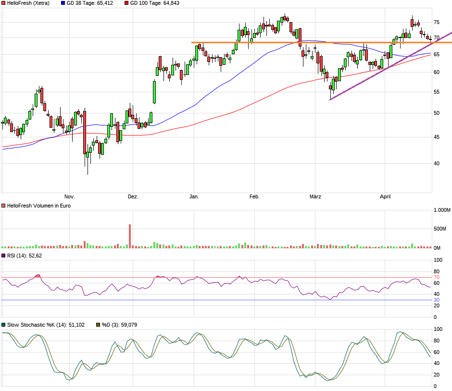Click 'HelloFresh Volumen in Euro' label
The width and height of the screenshot is (452, 391).
39,206
